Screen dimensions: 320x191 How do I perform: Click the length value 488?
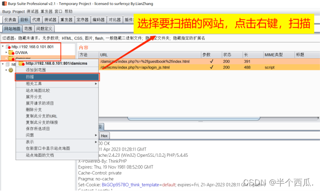pos(247,67)
